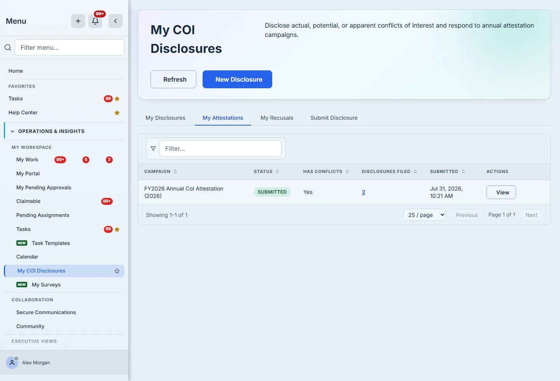Open Help Center from Favorites

click(x=23, y=113)
